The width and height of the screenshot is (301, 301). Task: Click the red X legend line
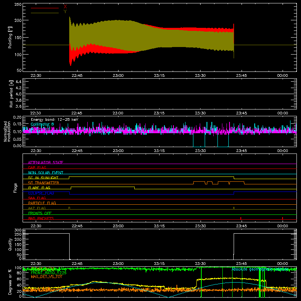click(45, 8)
